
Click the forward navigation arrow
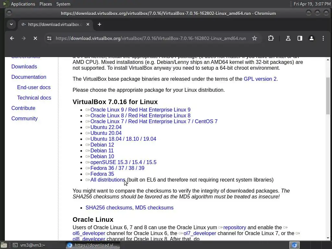(x=24, y=38)
